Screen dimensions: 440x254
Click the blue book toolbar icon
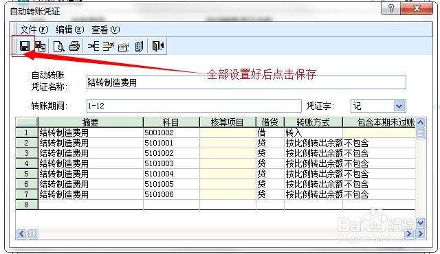(139, 46)
